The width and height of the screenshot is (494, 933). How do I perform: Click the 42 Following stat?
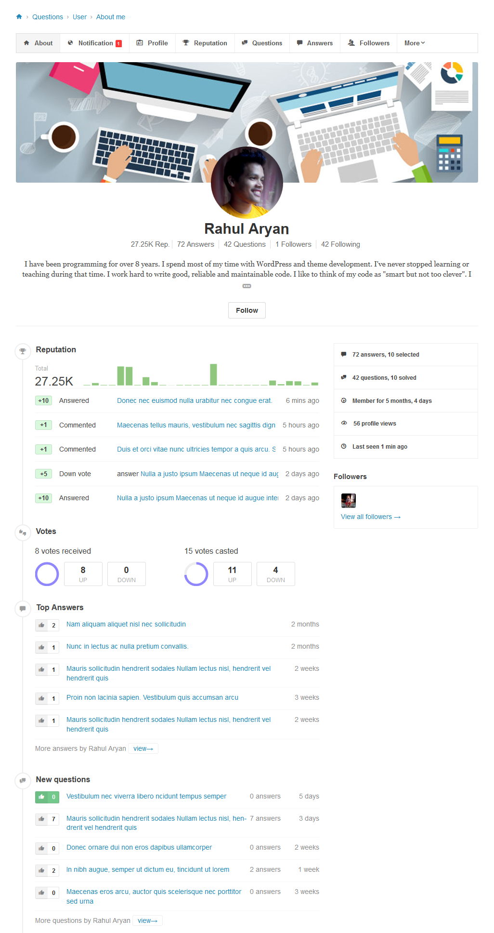340,244
